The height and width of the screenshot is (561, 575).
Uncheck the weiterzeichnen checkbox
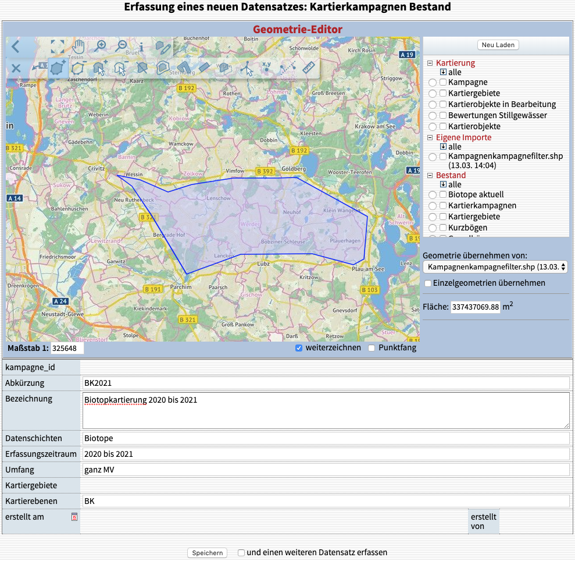point(299,348)
